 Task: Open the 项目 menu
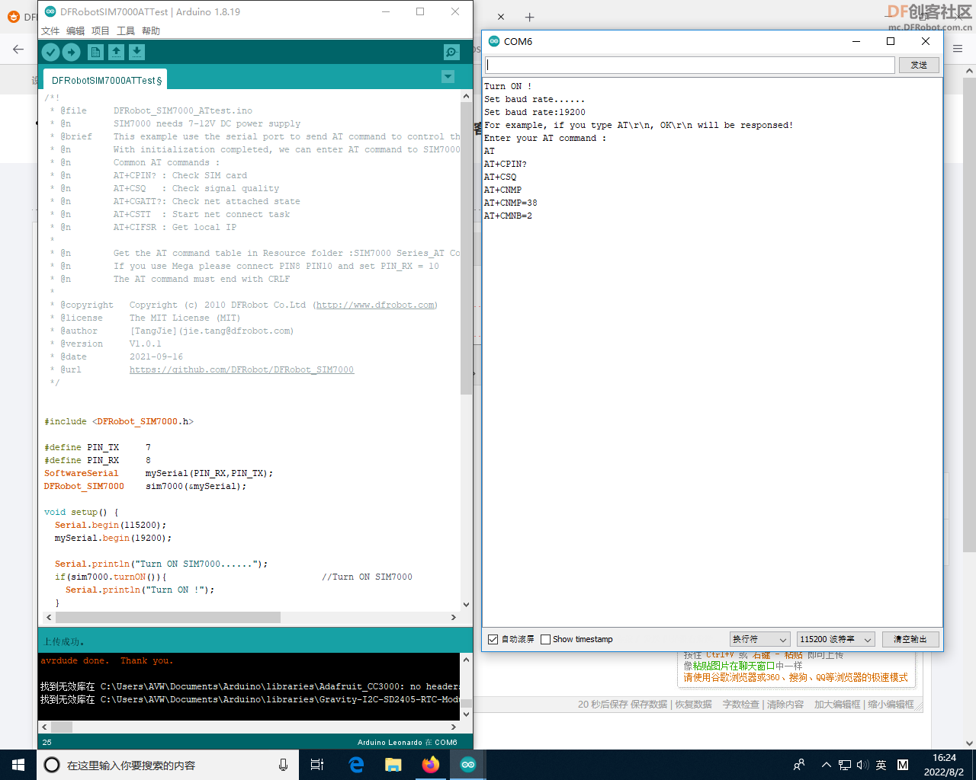[101, 30]
